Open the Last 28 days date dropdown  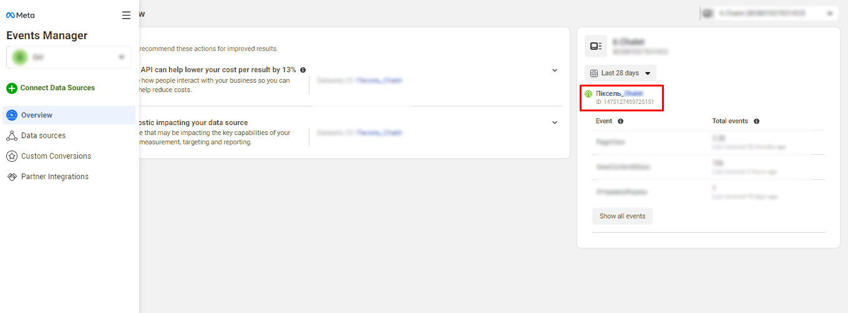coord(620,73)
